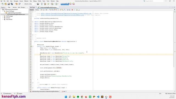This screenshot has width=176, height=99.
Task: Open the Profile Project dropdown arrow
Action: (x=58, y=4)
